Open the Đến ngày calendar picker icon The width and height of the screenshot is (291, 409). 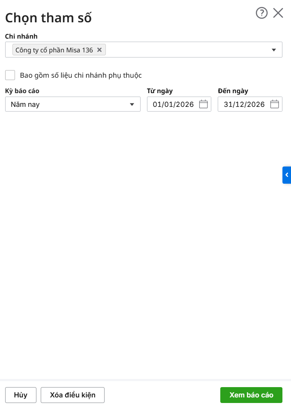point(275,104)
